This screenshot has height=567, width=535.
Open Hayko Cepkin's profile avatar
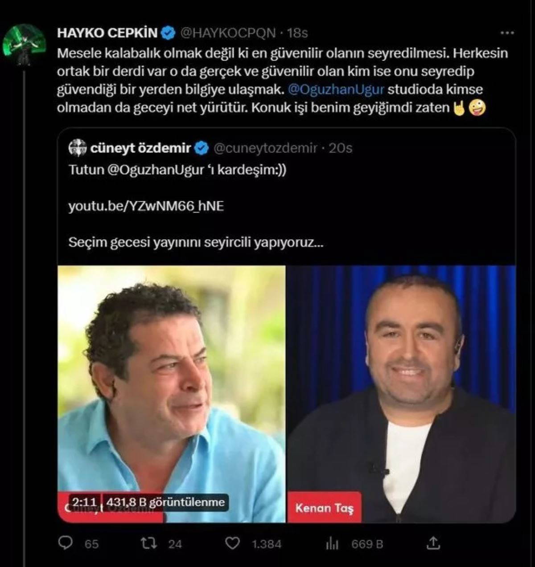(25, 45)
